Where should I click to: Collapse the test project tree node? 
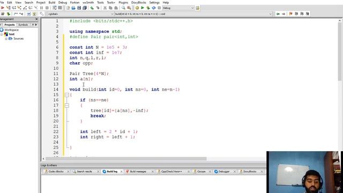pos(2,34)
